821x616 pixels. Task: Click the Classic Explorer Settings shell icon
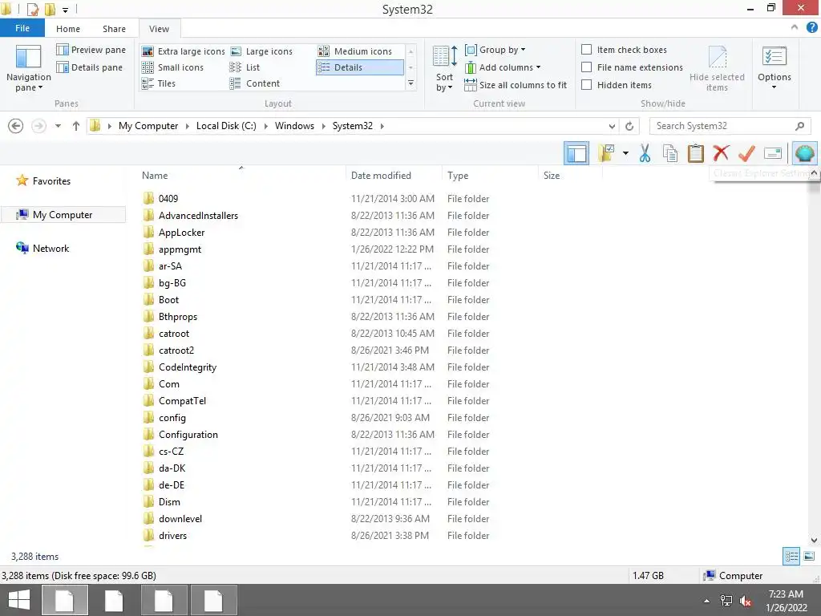[x=804, y=153]
